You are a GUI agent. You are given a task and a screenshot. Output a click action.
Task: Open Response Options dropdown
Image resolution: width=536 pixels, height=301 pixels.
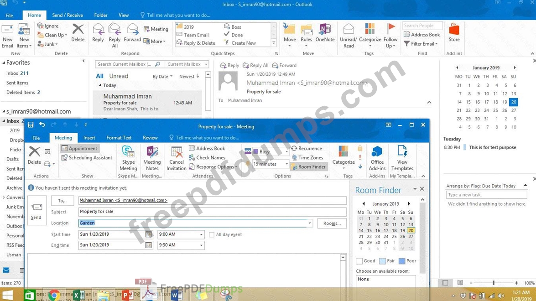(x=213, y=167)
